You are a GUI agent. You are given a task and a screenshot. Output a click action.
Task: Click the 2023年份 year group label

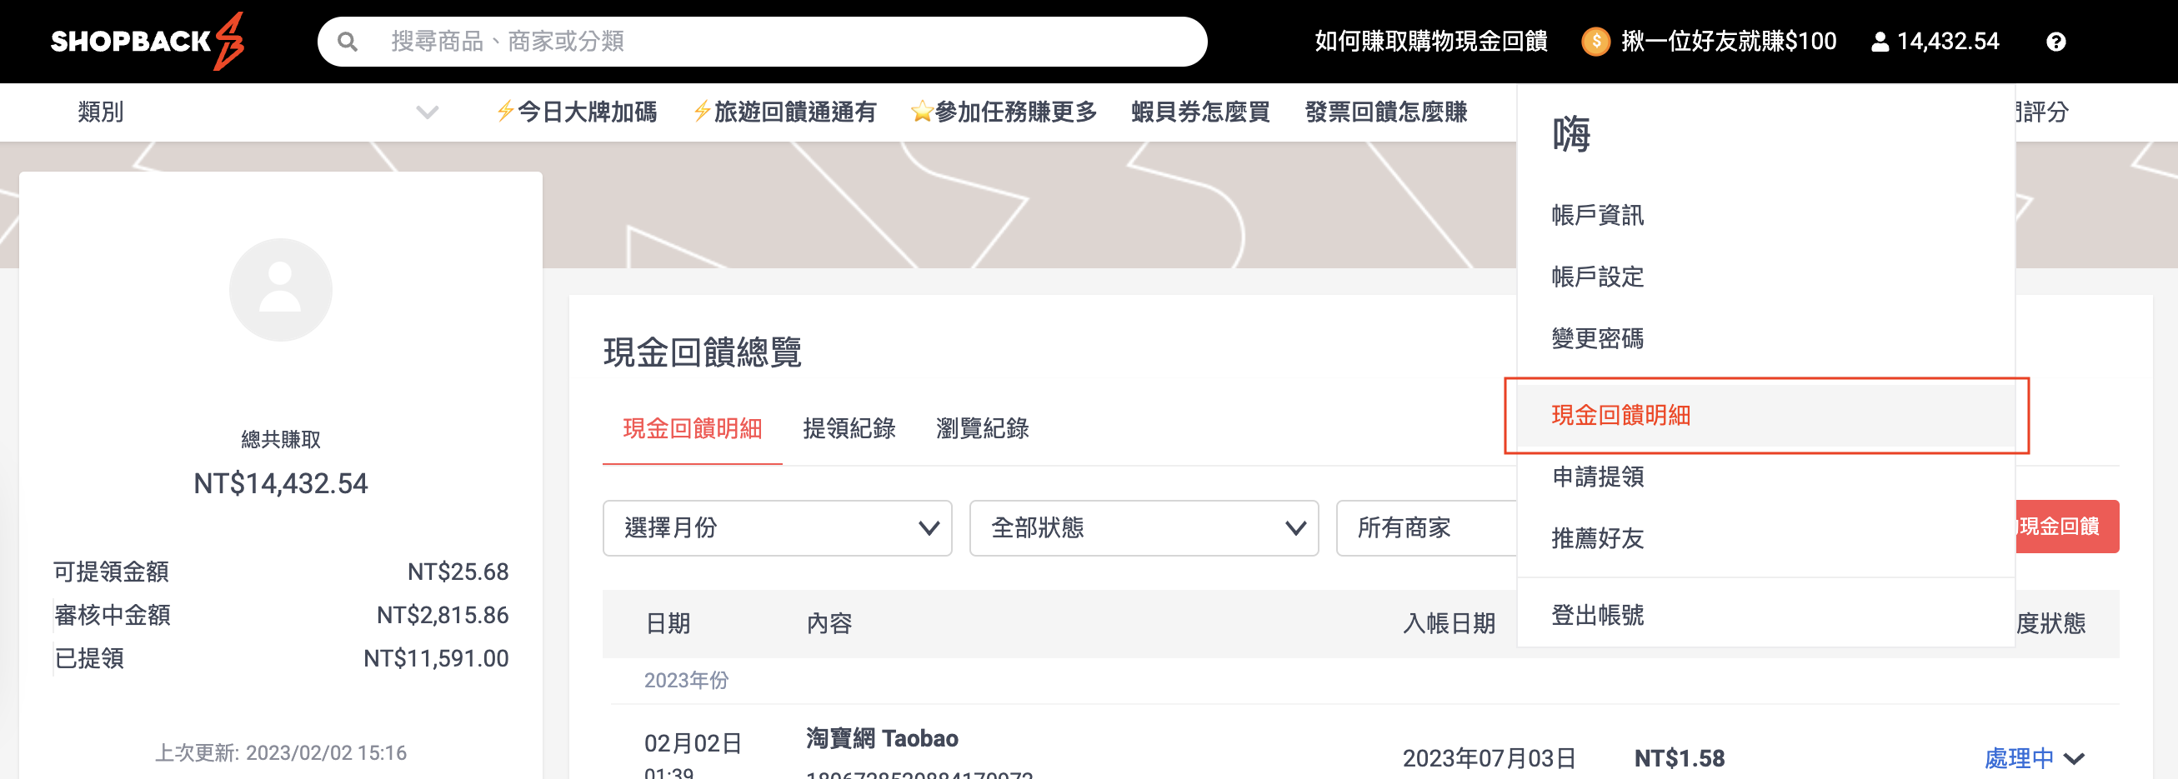pyautogui.click(x=686, y=681)
